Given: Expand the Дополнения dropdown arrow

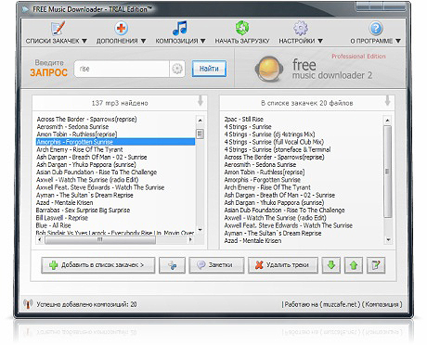Looking at the screenshot, I should click(x=143, y=41).
